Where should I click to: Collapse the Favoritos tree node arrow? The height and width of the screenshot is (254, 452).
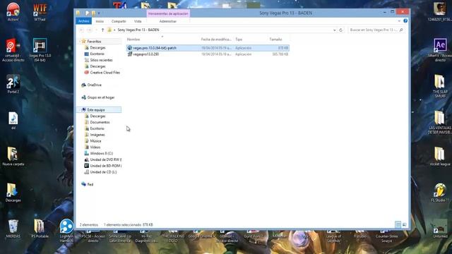click(x=81, y=42)
